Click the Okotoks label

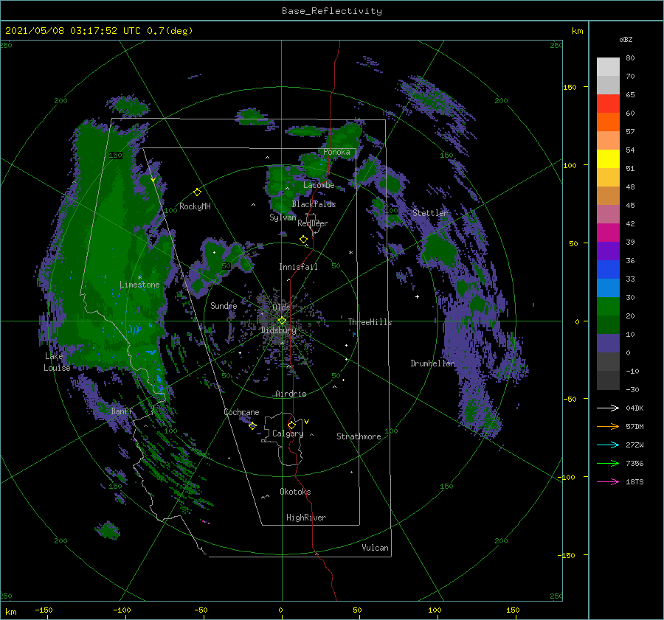pos(295,492)
